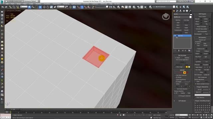This screenshot has width=213, height=119.
Task: Open the reference coordinate system dropdown
Action: (61, 7)
